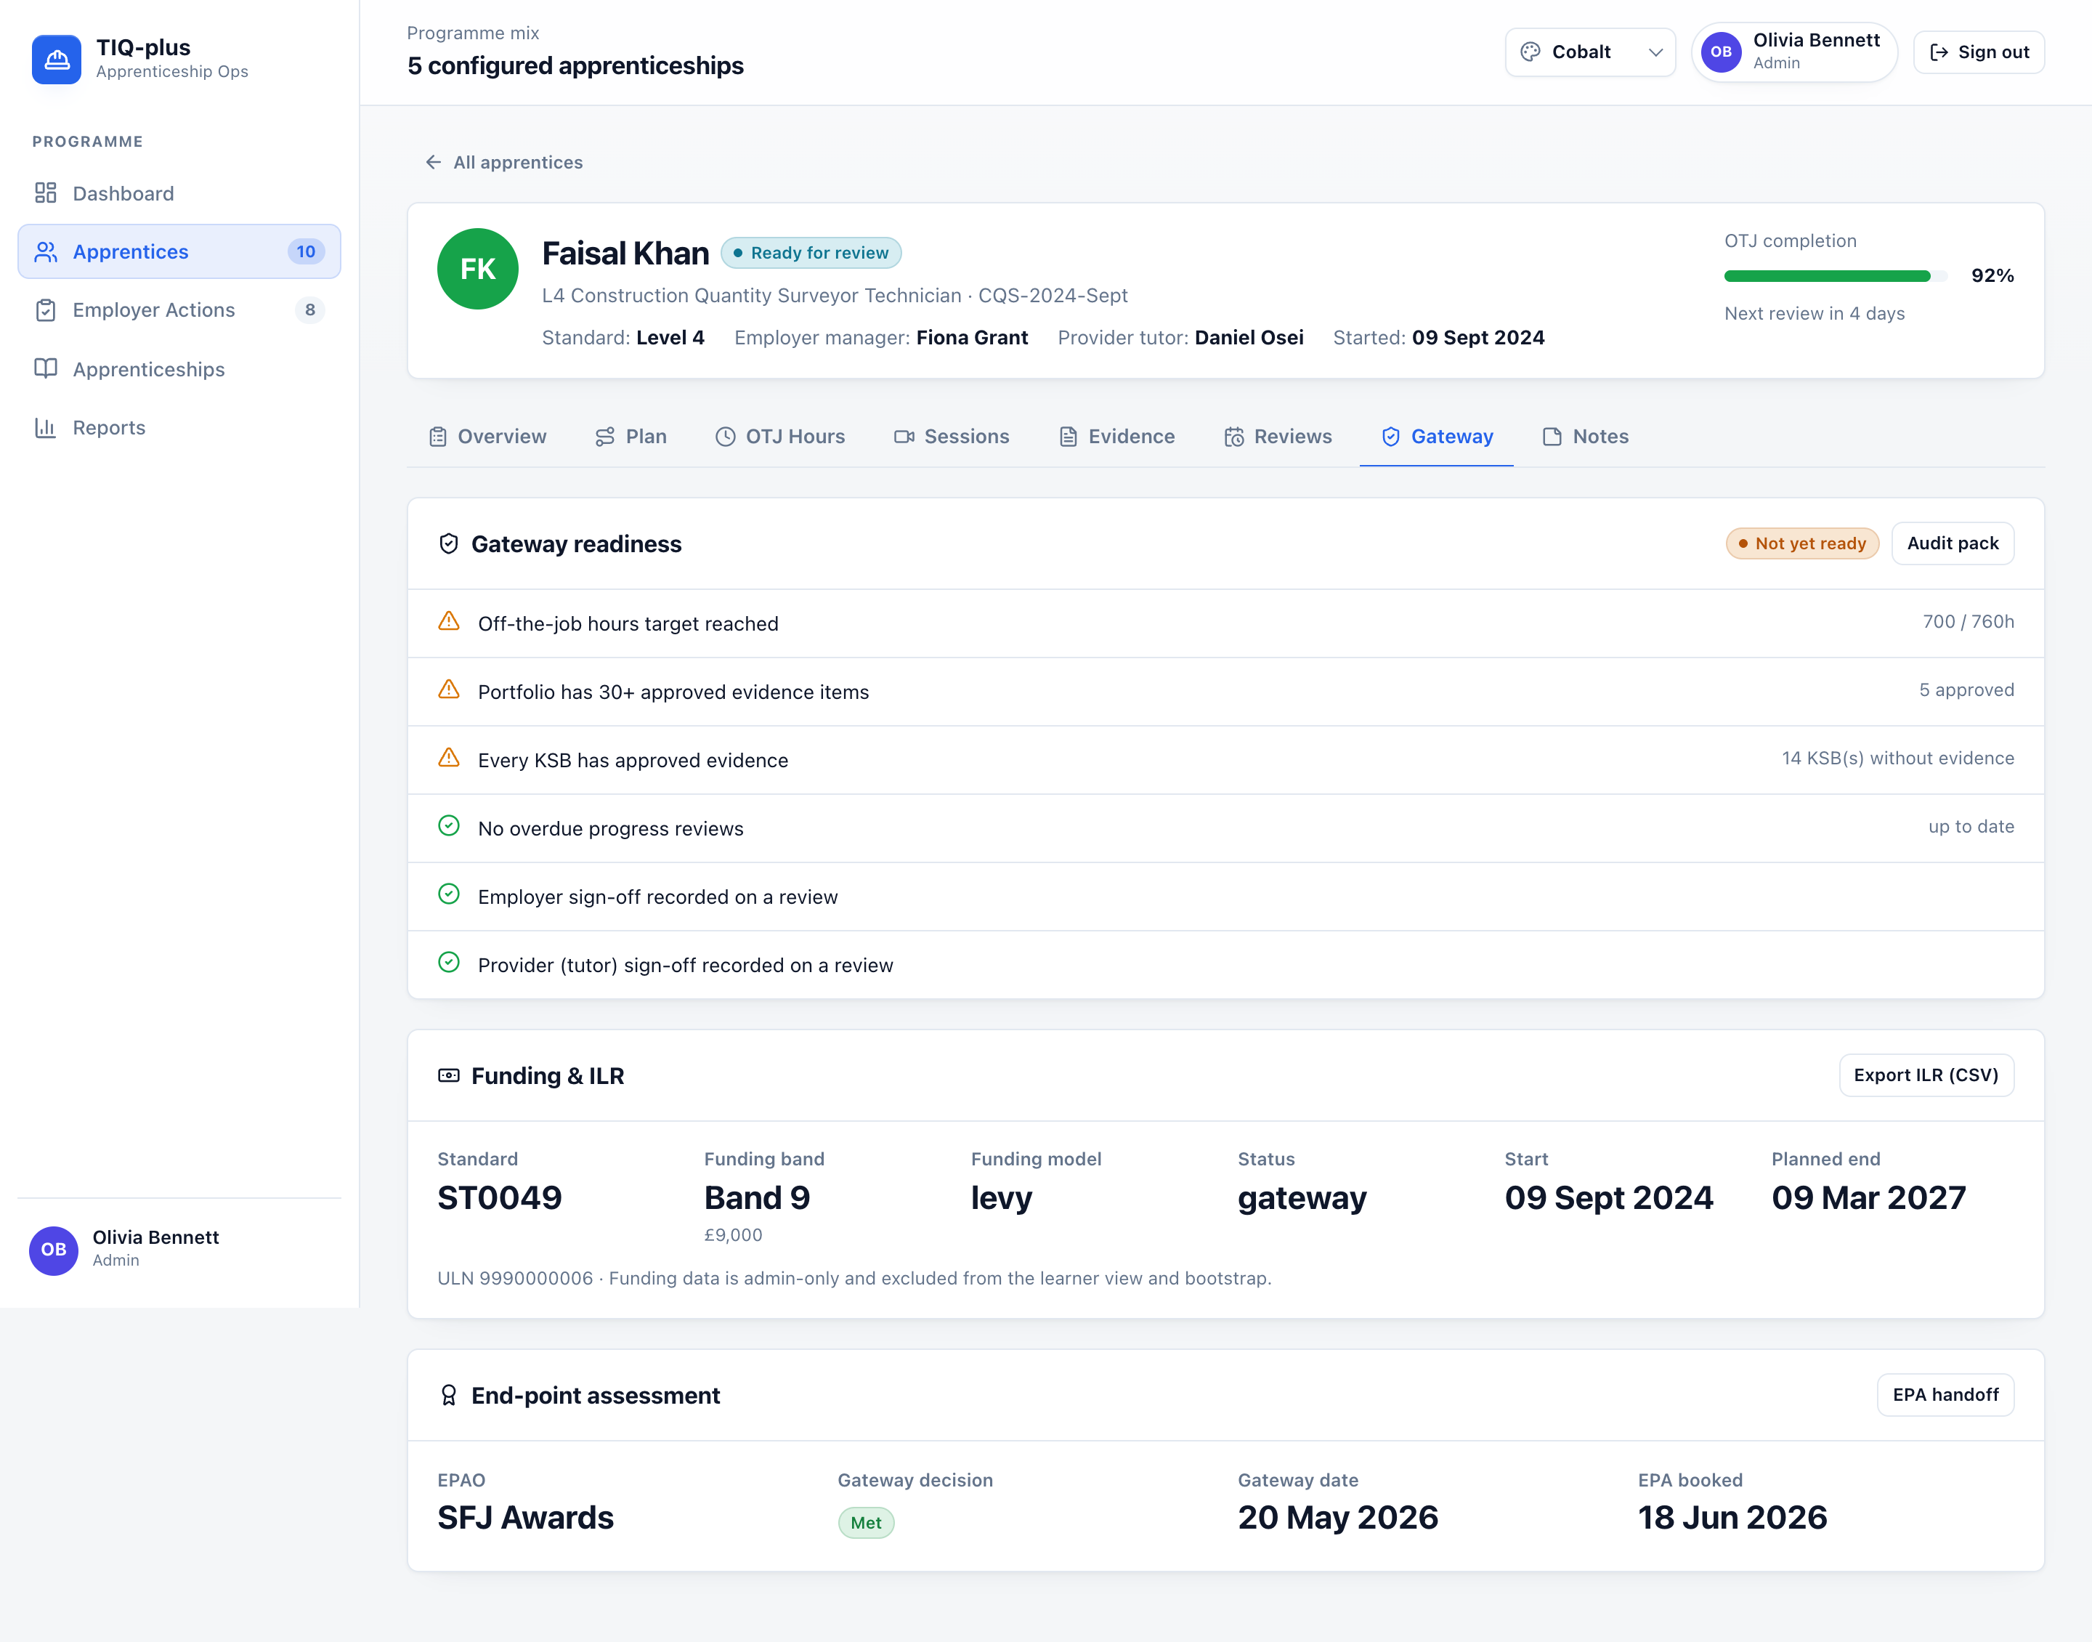
Task: Click Olivia Bennett avatar in sidebar footer
Action: pyautogui.click(x=54, y=1250)
